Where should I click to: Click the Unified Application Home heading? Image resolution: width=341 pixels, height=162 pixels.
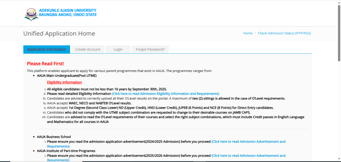(x=59, y=34)
